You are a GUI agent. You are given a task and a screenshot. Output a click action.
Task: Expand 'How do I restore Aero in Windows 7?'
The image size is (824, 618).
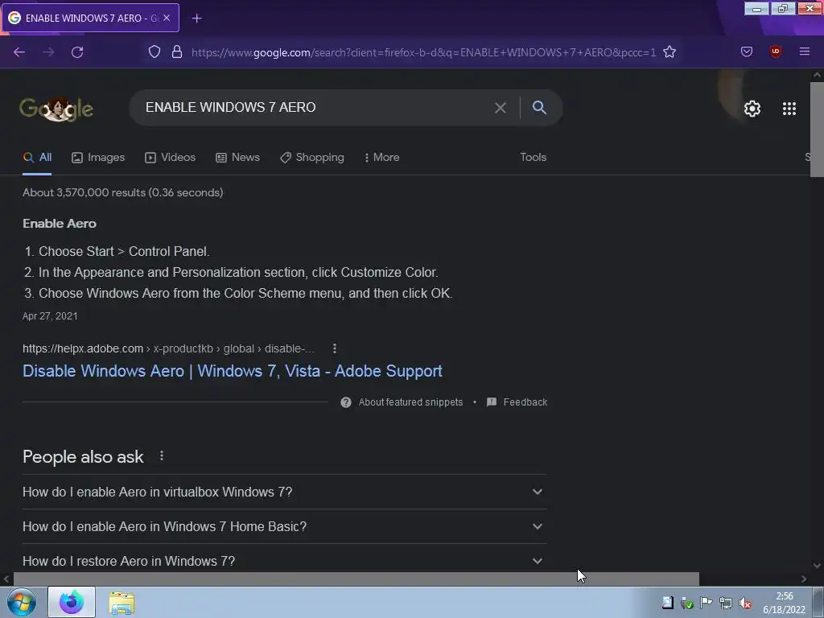pyautogui.click(x=285, y=559)
